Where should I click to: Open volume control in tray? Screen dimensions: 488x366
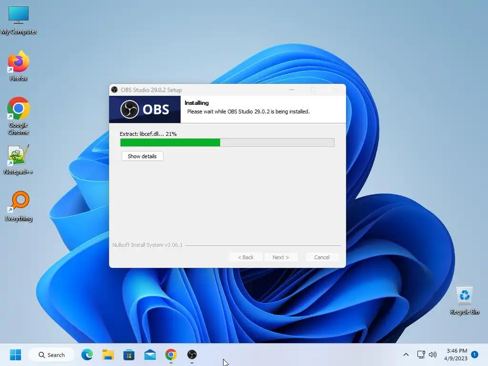pos(433,355)
